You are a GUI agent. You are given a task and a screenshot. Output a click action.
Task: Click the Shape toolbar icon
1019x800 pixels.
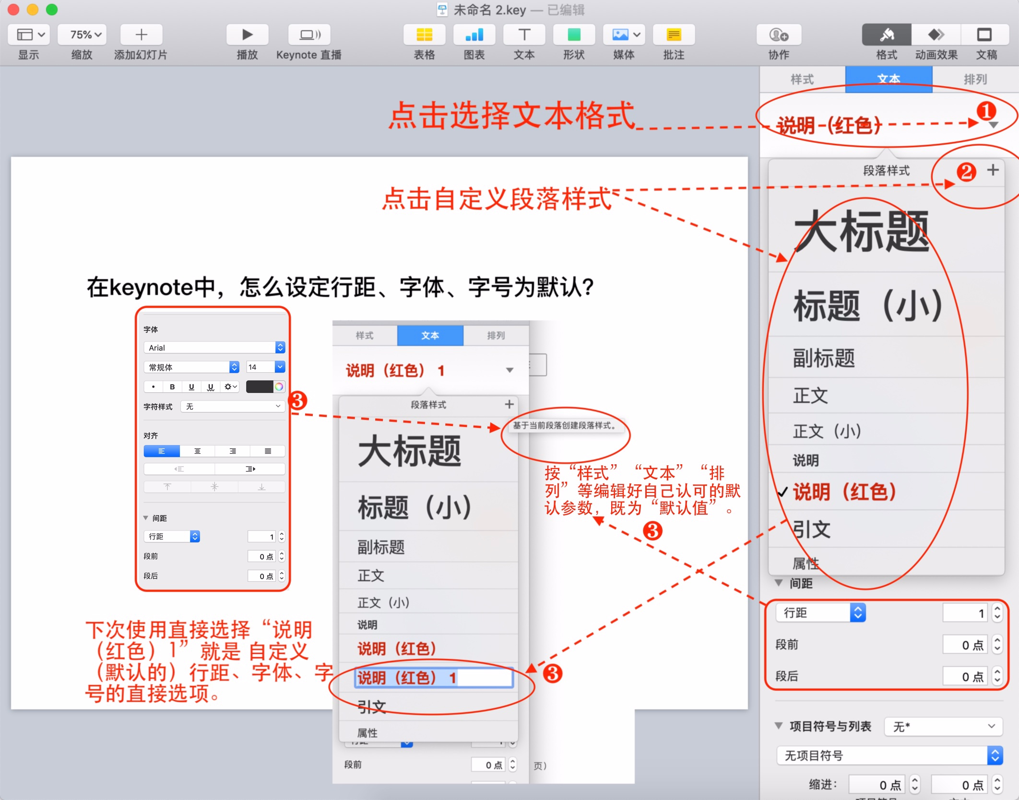tap(574, 35)
